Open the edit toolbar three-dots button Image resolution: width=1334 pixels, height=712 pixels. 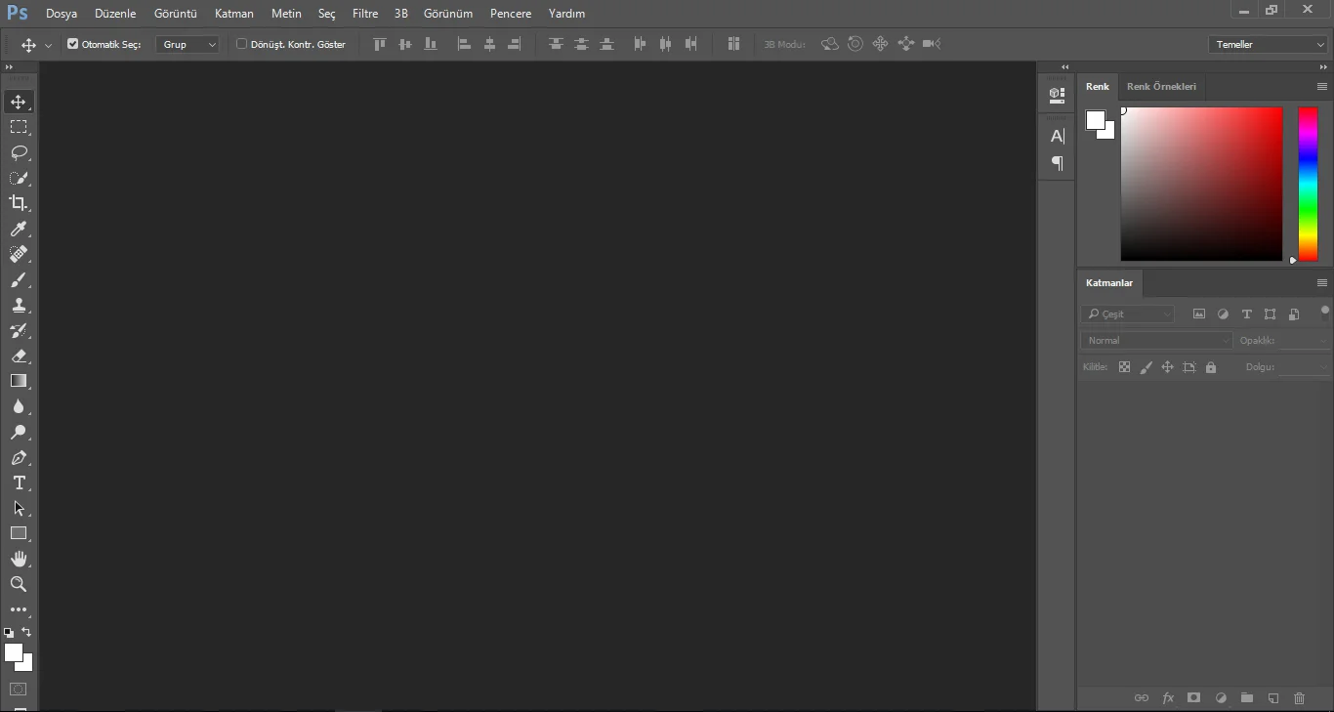point(19,609)
